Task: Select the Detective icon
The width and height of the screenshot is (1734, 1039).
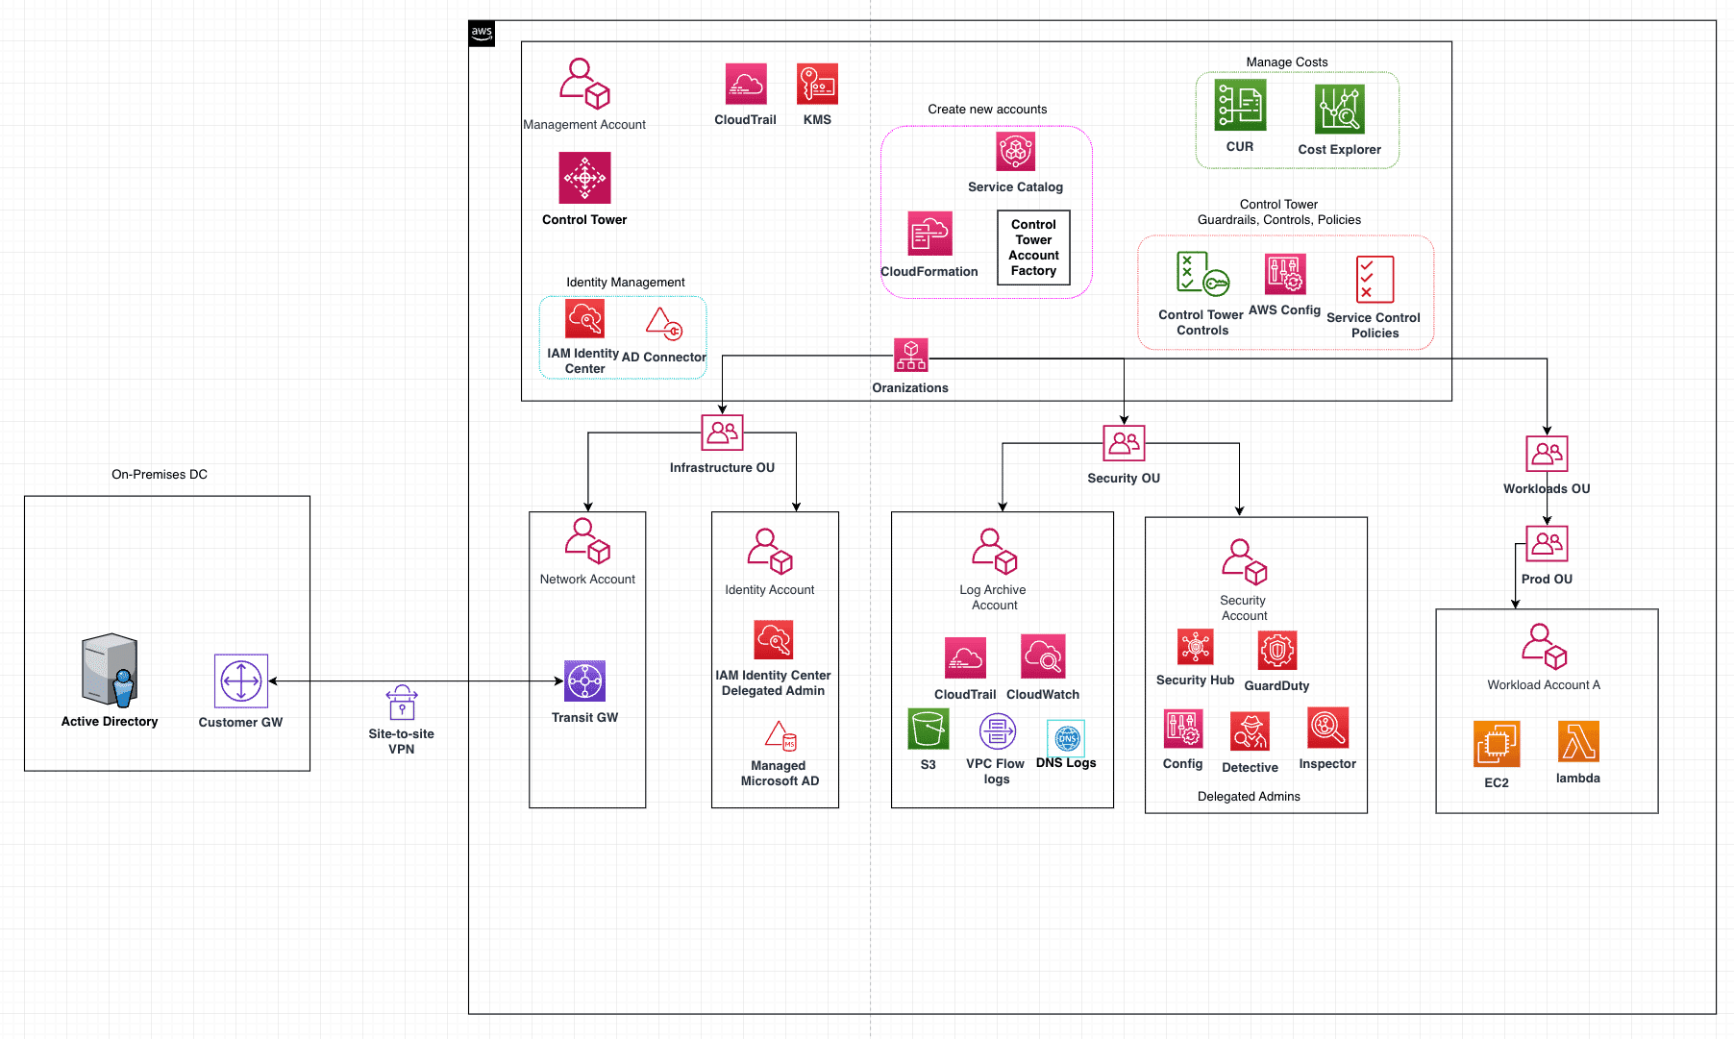Action: (1250, 731)
